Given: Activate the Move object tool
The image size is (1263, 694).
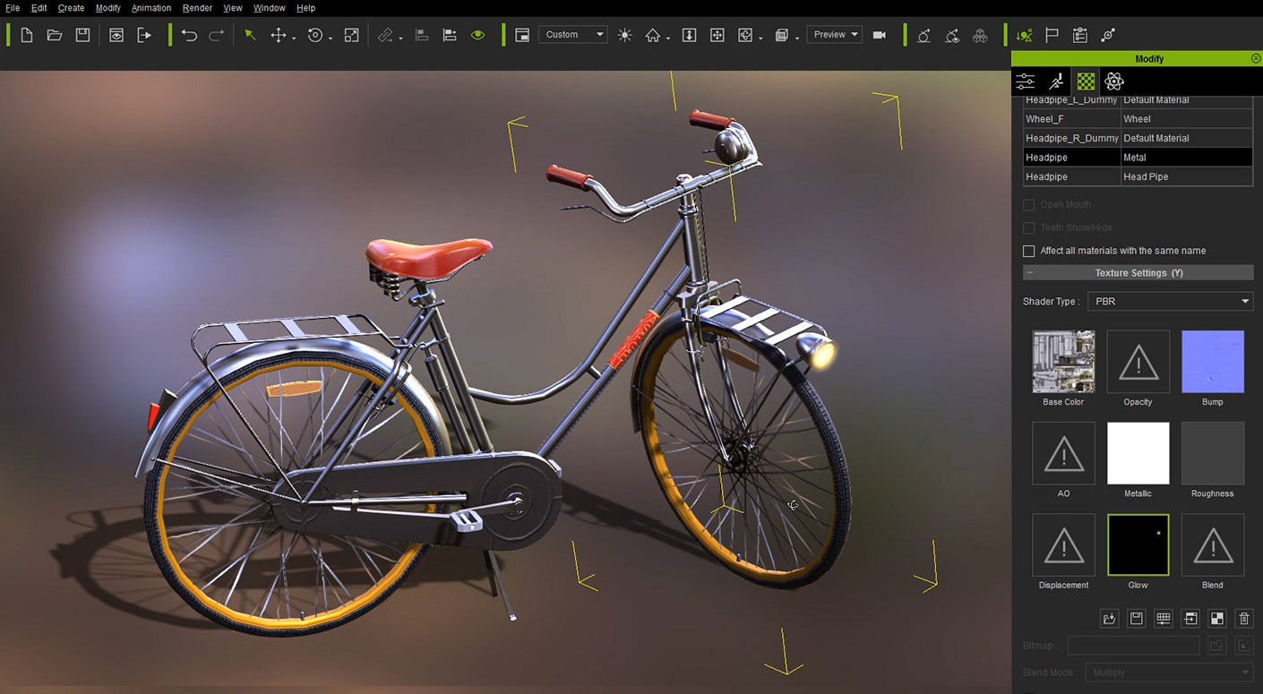Looking at the screenshot, I should click(x=279, y=35).
